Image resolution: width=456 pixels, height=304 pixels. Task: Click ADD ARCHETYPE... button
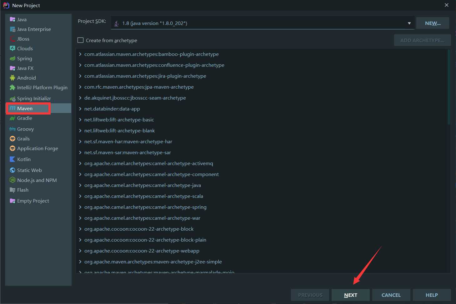pyautogui.click(x=422, y=40)
